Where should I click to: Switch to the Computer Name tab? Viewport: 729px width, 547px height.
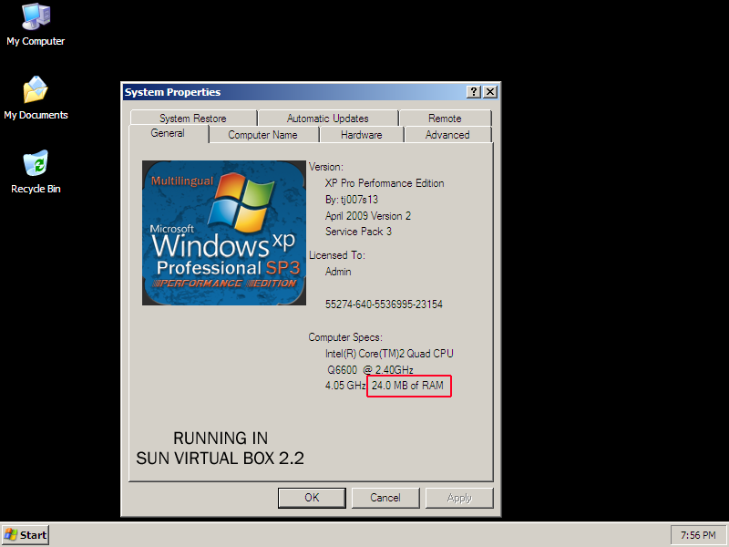click(262, 135)
